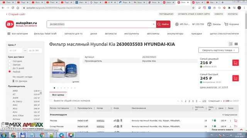Switch to column grid view icon
The image size is (247, 138).
coord(231,44)
